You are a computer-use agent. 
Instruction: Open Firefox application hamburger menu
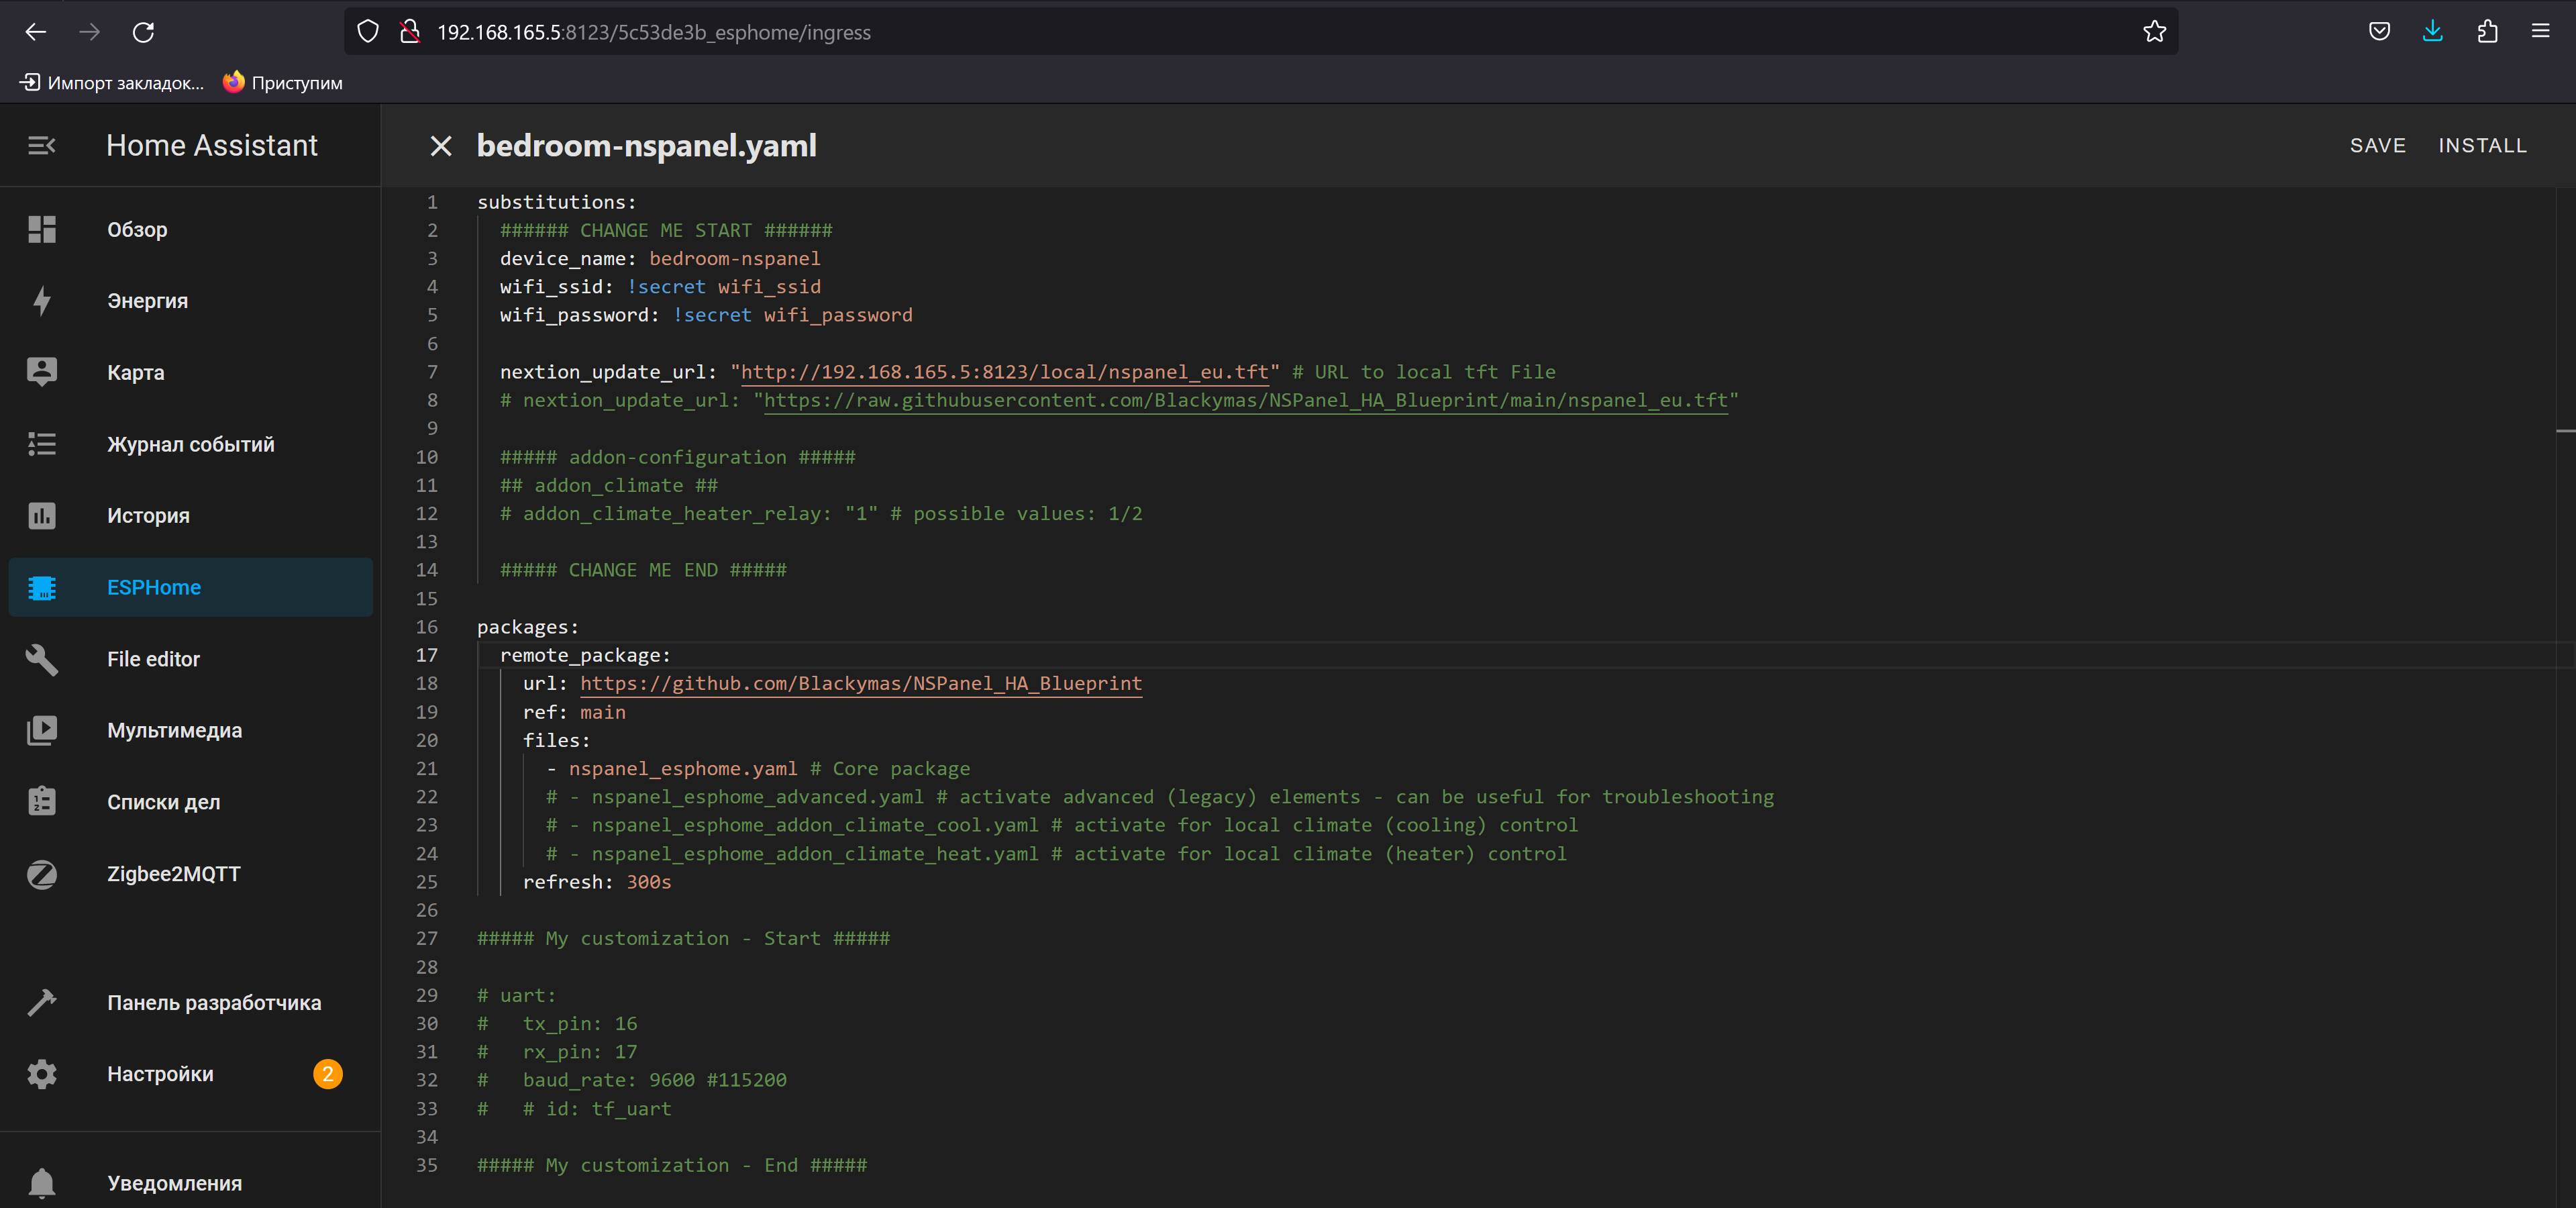pyautogui.click(x=2540, y=32)
